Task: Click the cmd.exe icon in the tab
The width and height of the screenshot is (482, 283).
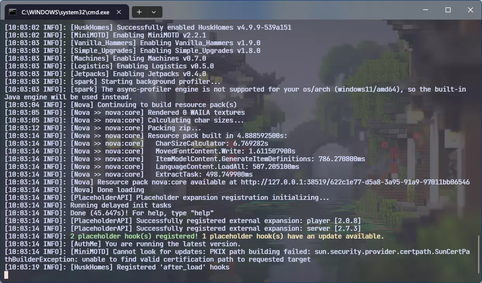Action: 13,12
